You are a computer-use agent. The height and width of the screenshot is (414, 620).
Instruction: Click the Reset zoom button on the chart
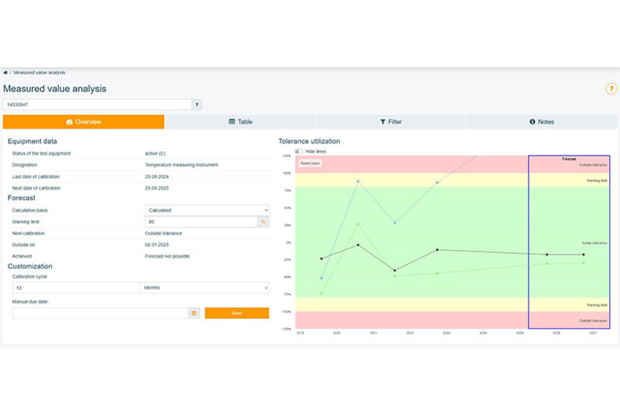[x=310, y=163]
